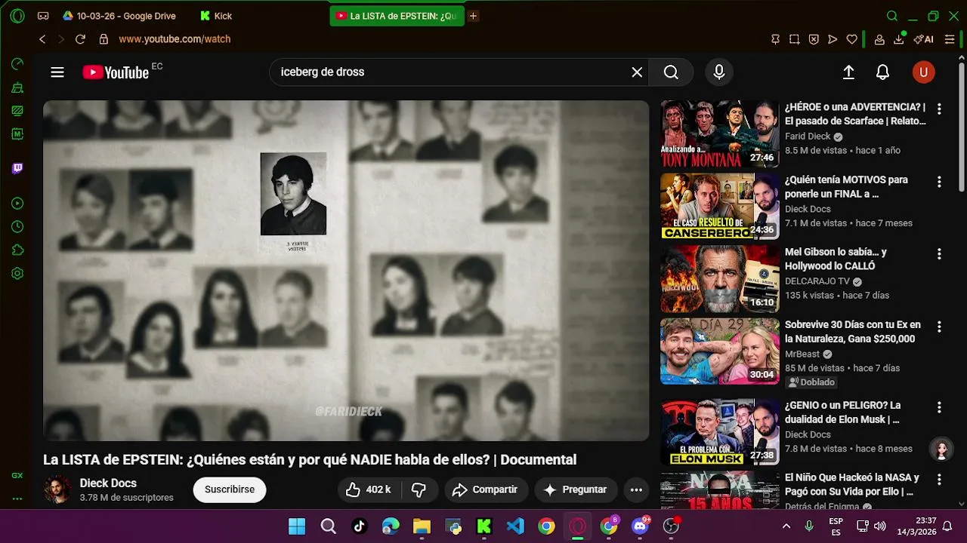Open more actions ellipsis under video
The height and width of the screenshot is (543, 967).
coord(636,490)
